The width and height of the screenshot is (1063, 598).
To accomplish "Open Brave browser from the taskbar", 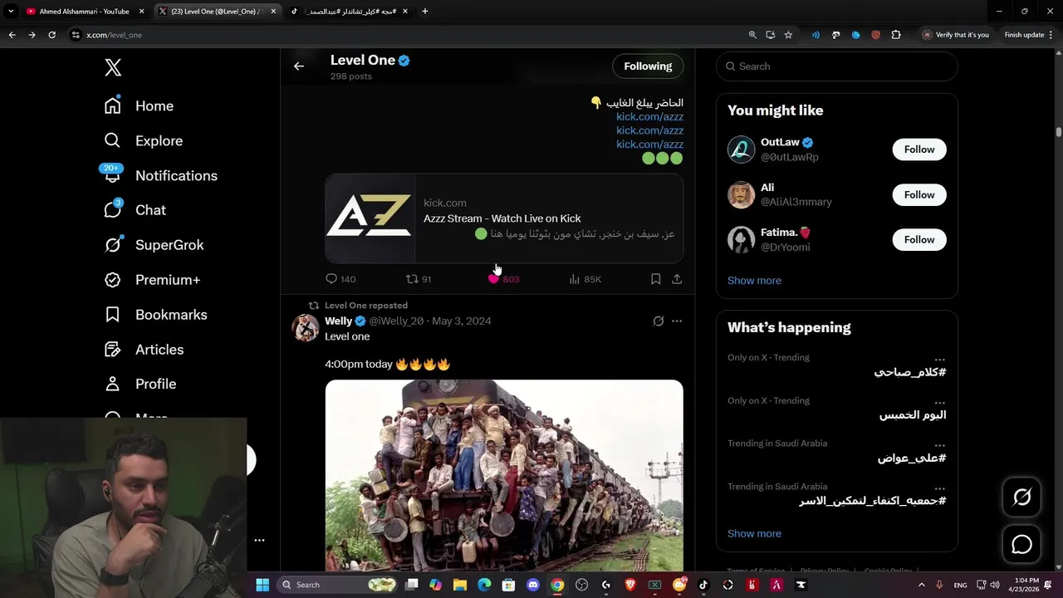I will [630, 585].
